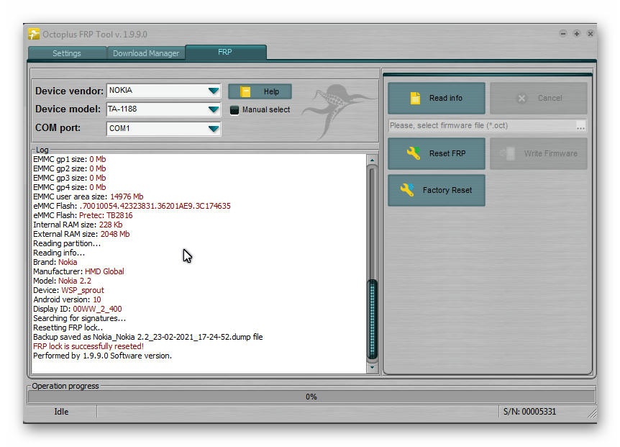Screen dimensions: 620x447
Task: Browse firmware file with the ellipsis button
Action: [x=580, y=126]
